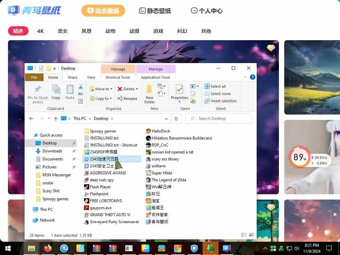This screenshot has width=340, height=255.
Task: Select This PC in navigation pane
Action: point(46,210)
